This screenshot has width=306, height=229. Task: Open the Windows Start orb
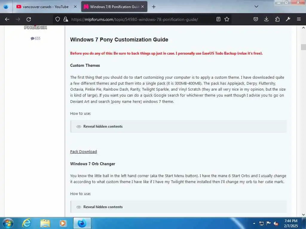coord(8,223)
